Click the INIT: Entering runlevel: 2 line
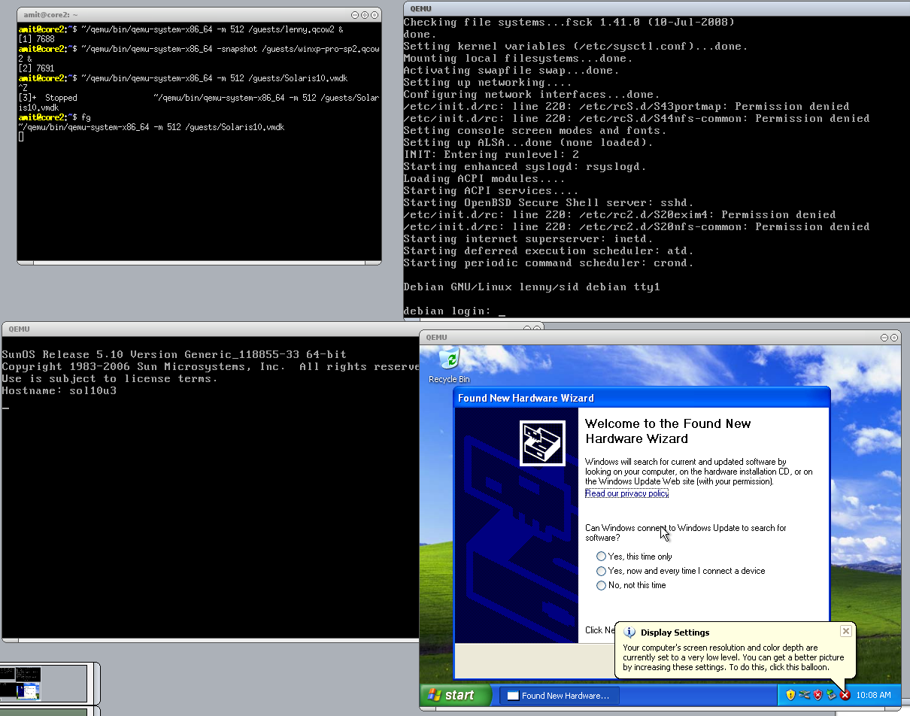This screenshot has height=716, width=910. pyautogui.click(x=491, y=155)
